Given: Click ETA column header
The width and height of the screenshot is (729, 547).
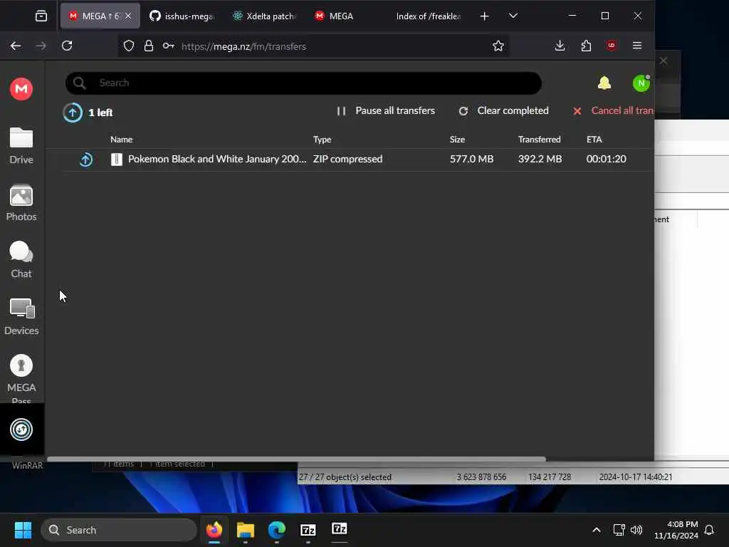Looking at the screenshot, I should point(594,139).
